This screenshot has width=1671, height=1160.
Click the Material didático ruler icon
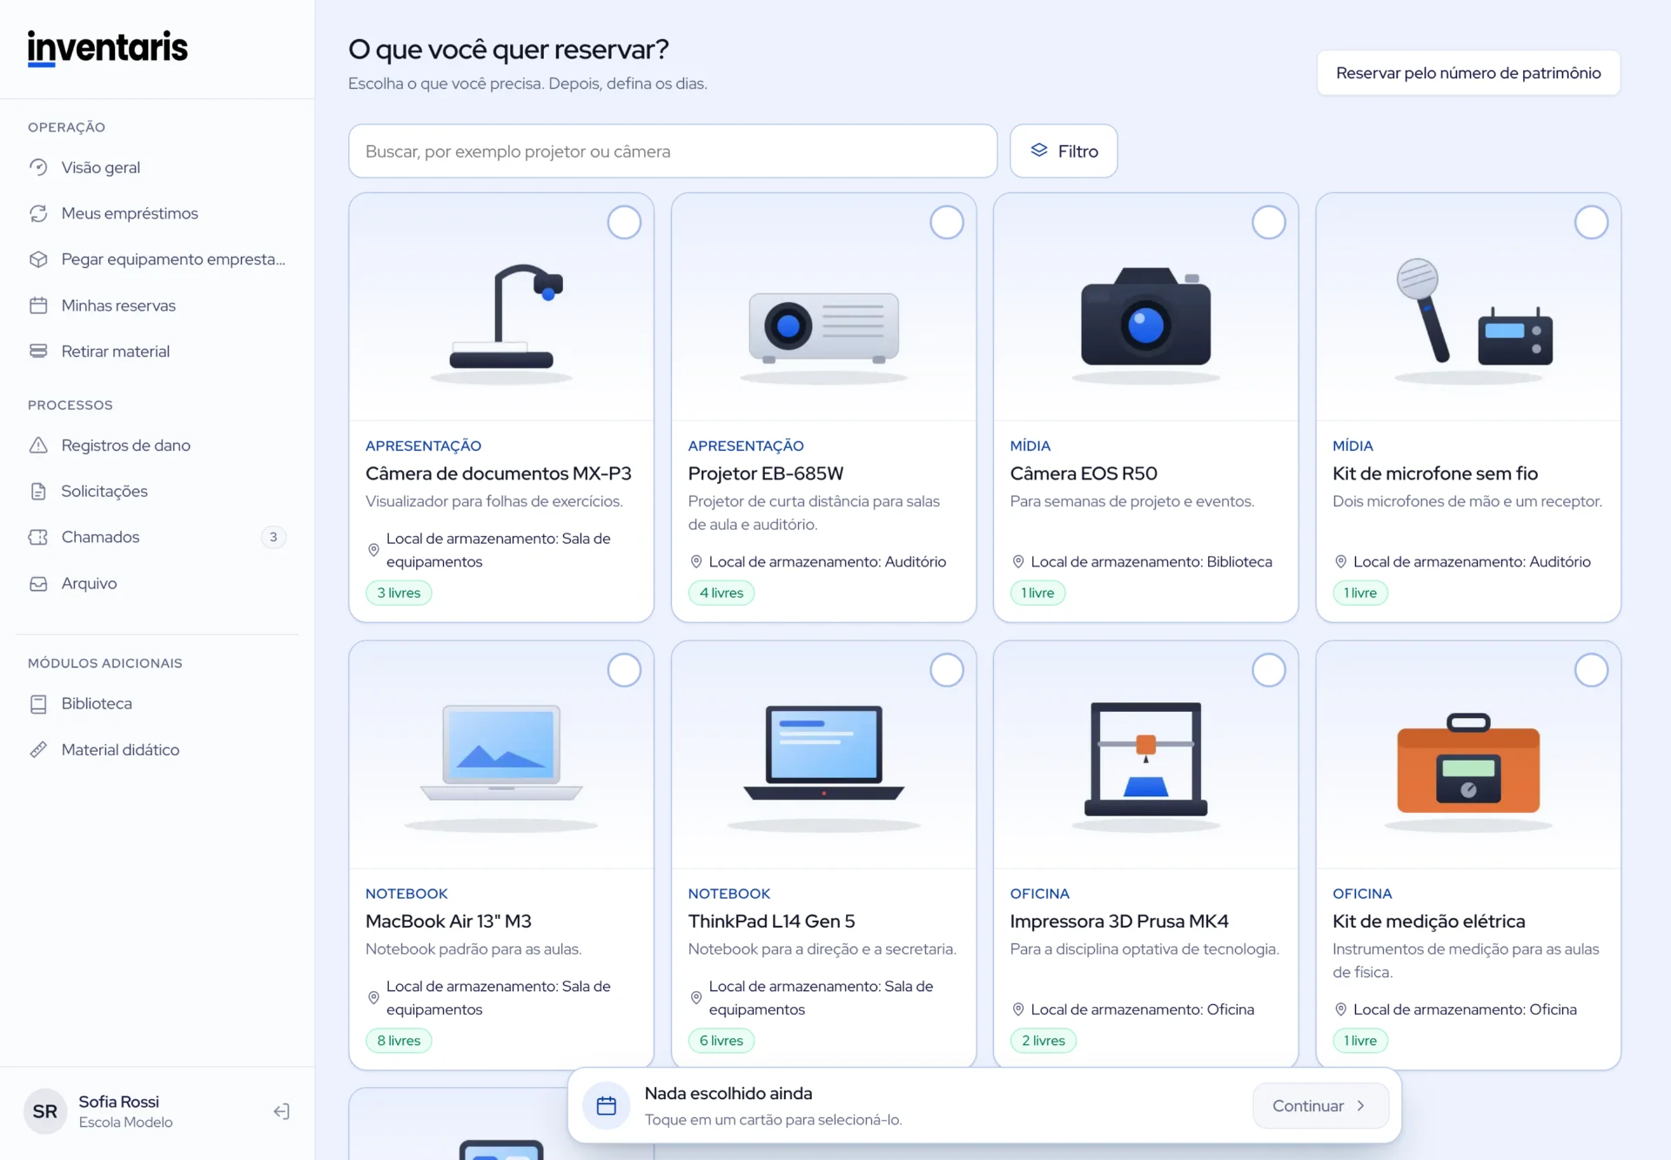tap(38, 749)
